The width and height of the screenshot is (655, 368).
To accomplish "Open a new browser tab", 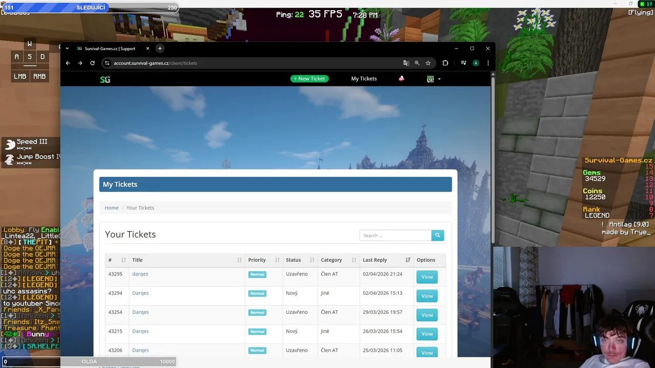I will (x=160, y=49).
